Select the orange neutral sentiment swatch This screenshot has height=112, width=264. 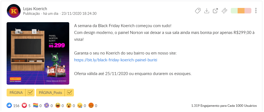[x=241, y=11]
